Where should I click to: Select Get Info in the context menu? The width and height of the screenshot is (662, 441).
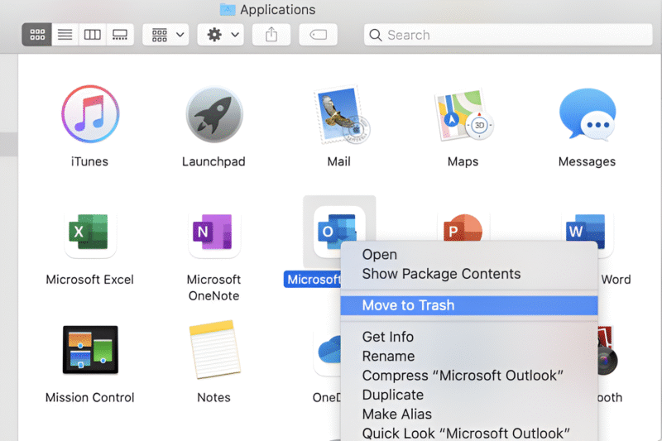tap(388, 337)
